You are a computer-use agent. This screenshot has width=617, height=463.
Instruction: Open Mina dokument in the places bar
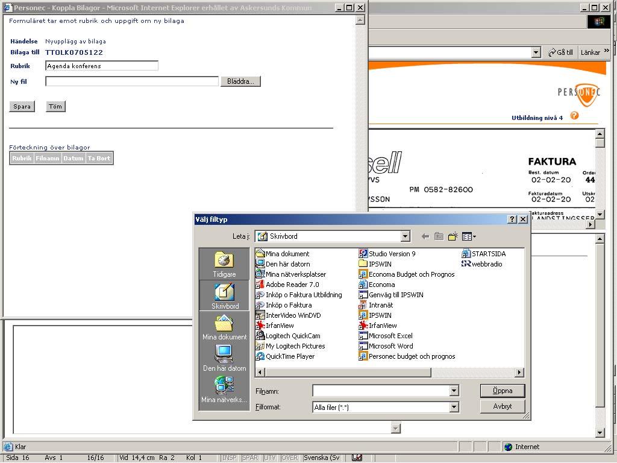click(x=224, y=327)
